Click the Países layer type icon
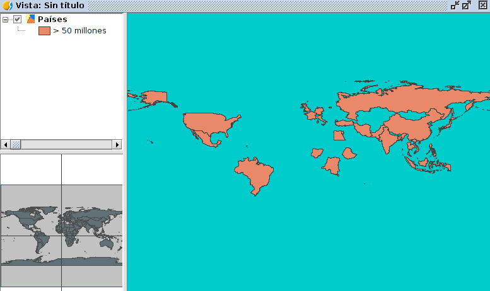This screenshot has width=490, height=291. click(30, 19)
